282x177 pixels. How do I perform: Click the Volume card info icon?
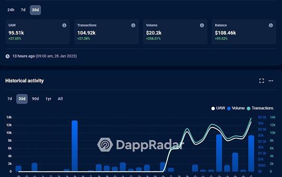202,25
